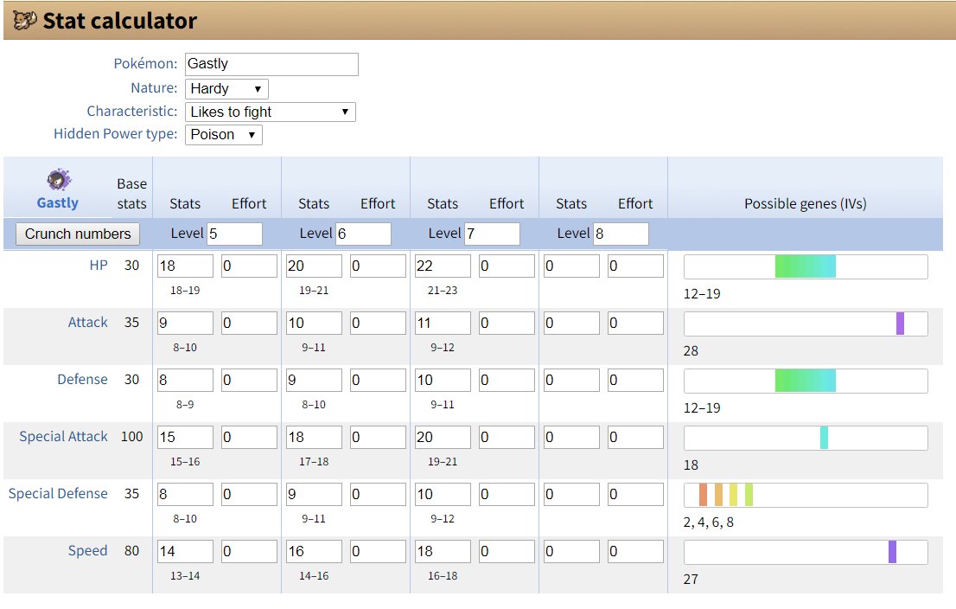Click the Defense effort field at level 6
Image resolution: width=956 pixels, height=609 pixels.
(378, 380)
